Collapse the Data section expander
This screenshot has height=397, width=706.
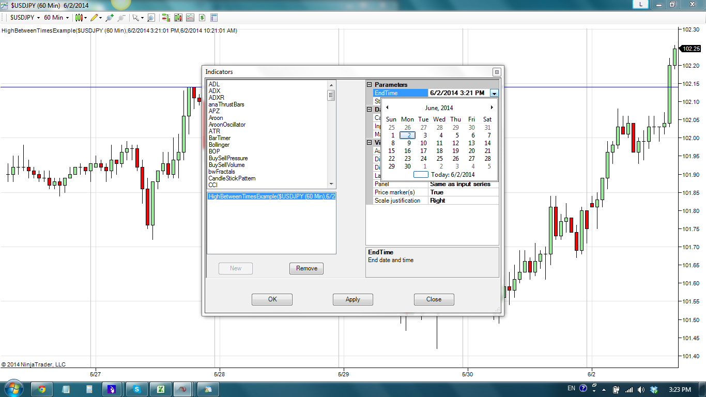pyautogui.click(x=370, y=110)
